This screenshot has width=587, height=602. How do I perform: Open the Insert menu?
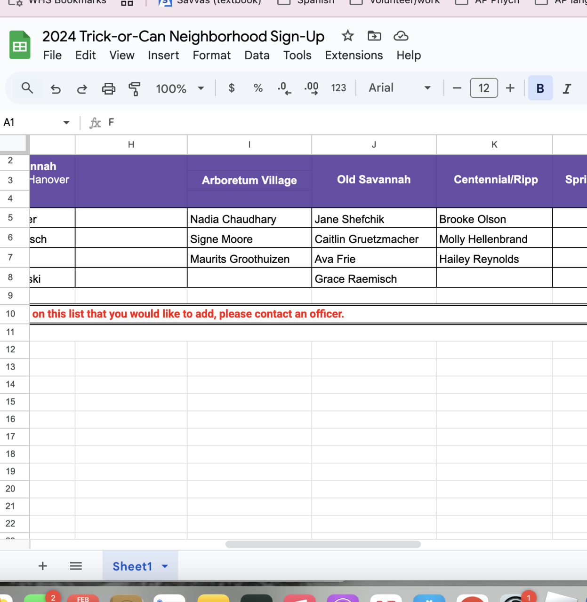pos(163,55)
